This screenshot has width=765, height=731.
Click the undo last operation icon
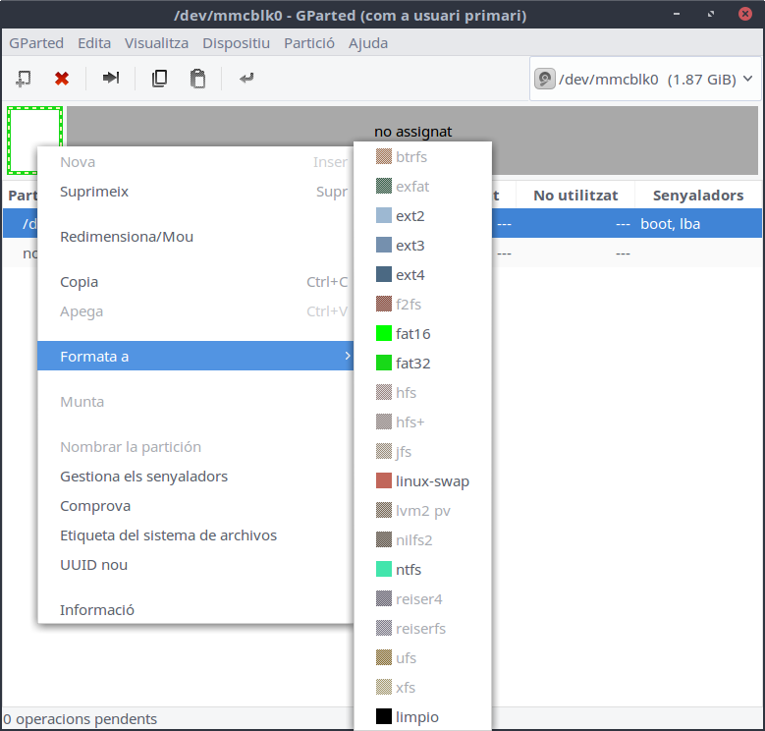click(246, 78)
